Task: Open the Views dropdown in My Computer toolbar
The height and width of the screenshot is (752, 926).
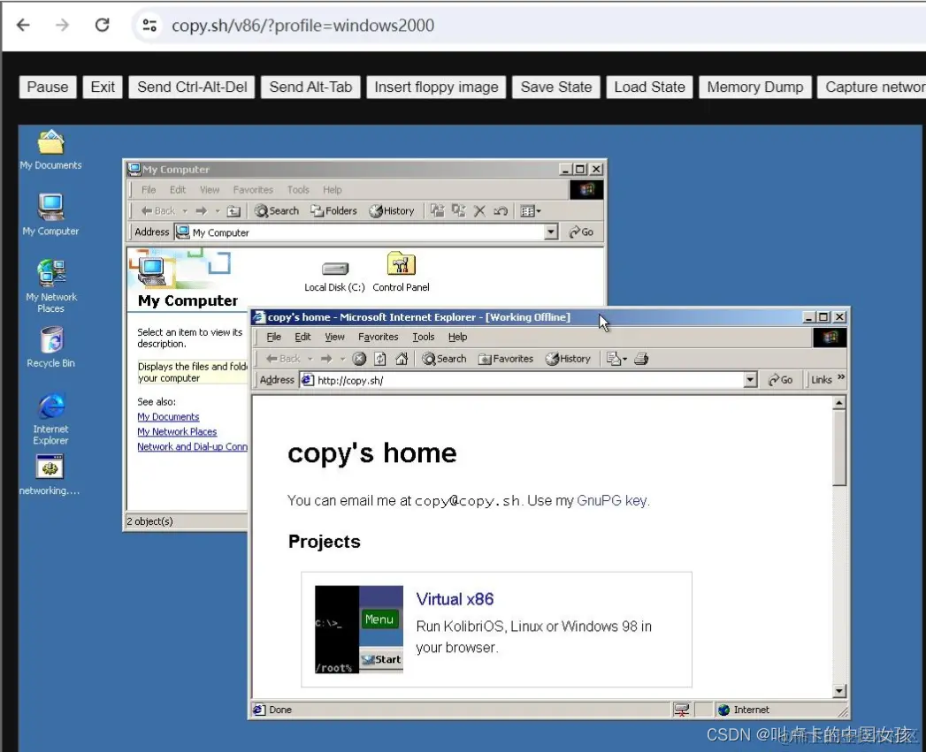Action: pos(531,210)
